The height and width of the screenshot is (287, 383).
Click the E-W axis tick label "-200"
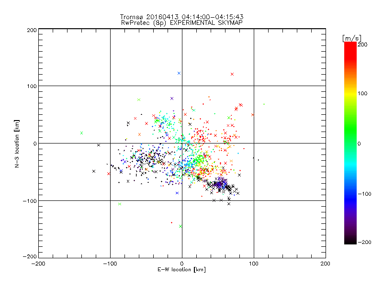[x=39, y=264]
